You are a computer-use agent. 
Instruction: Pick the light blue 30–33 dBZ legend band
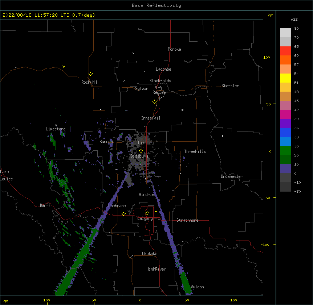(x=285, y=142)
